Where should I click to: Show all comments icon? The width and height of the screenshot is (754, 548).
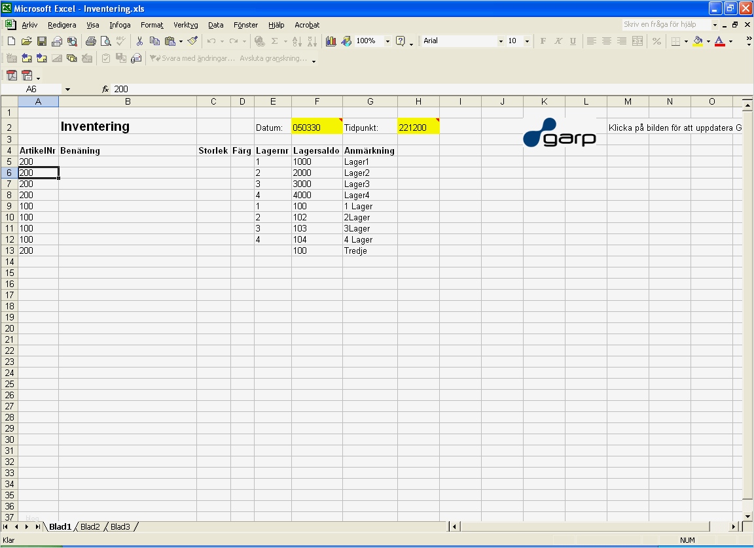pos(71,59)
